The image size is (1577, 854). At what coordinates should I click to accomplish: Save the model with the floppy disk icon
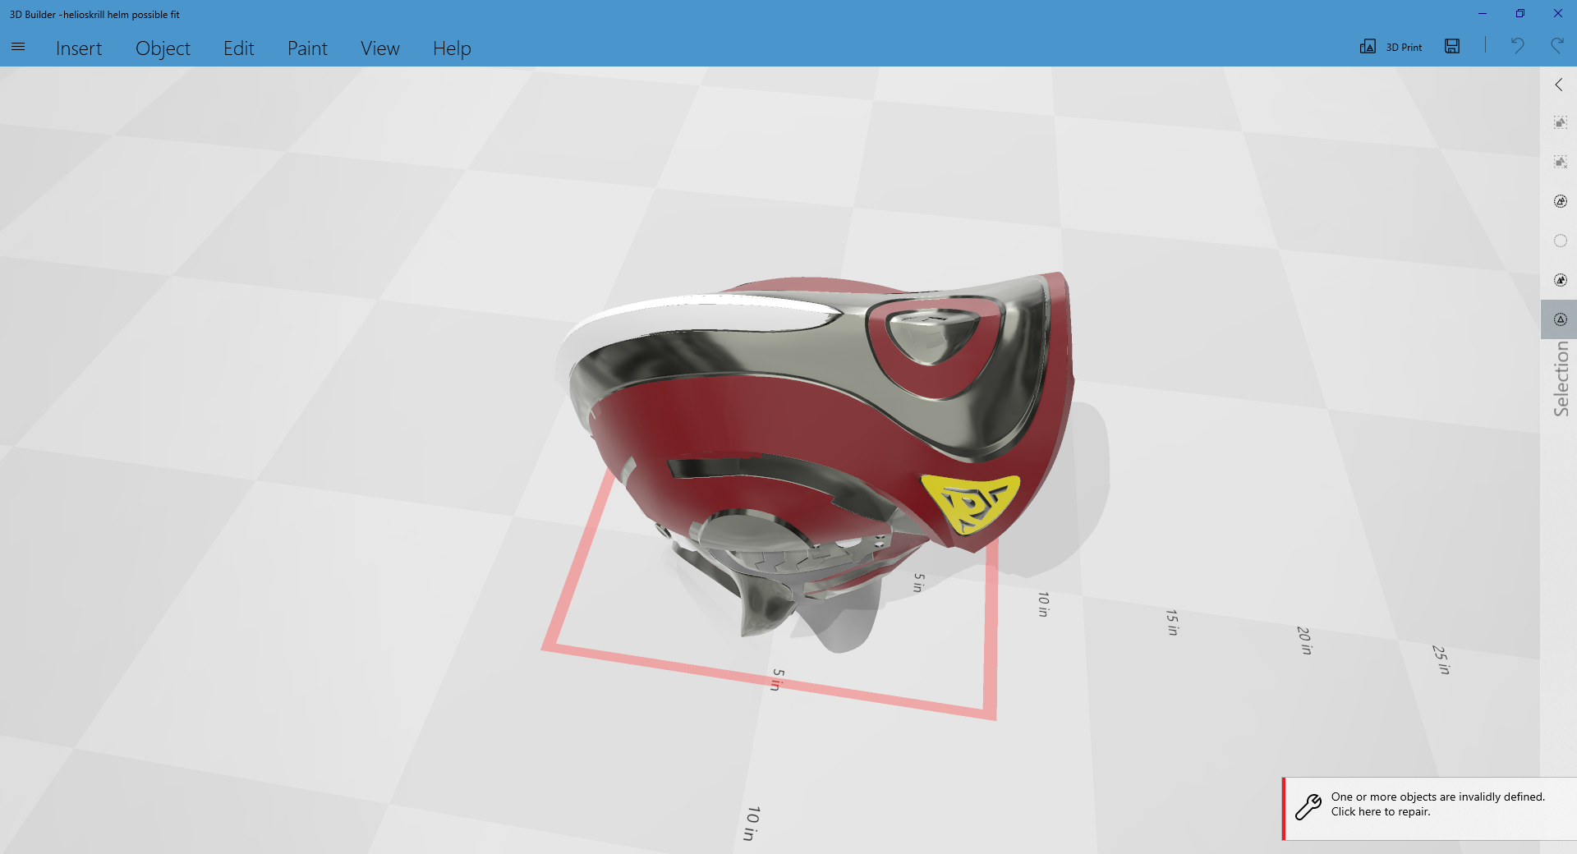1452,47
